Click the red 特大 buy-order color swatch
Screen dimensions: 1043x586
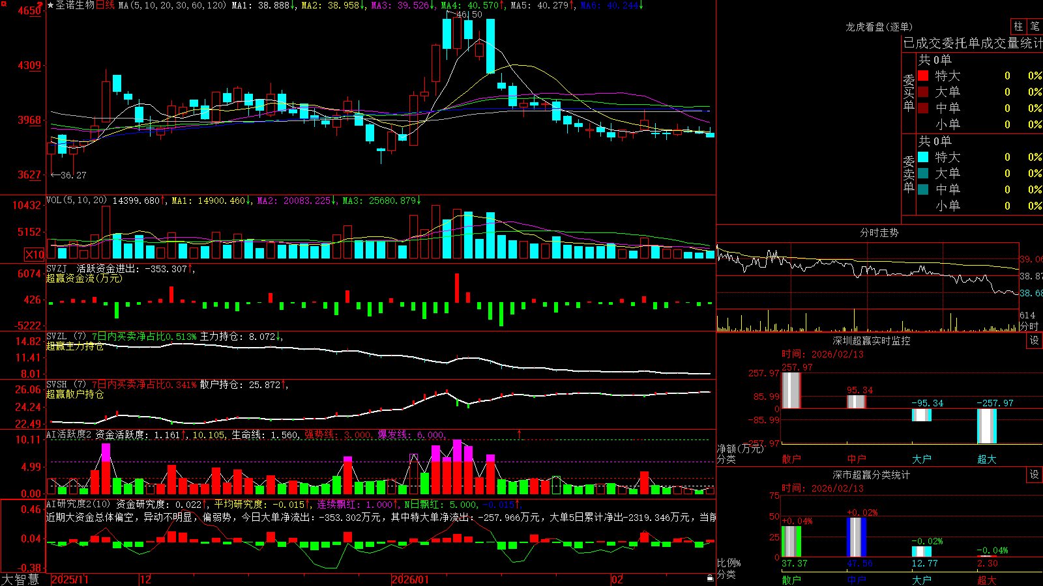click(x=923, y=76)
